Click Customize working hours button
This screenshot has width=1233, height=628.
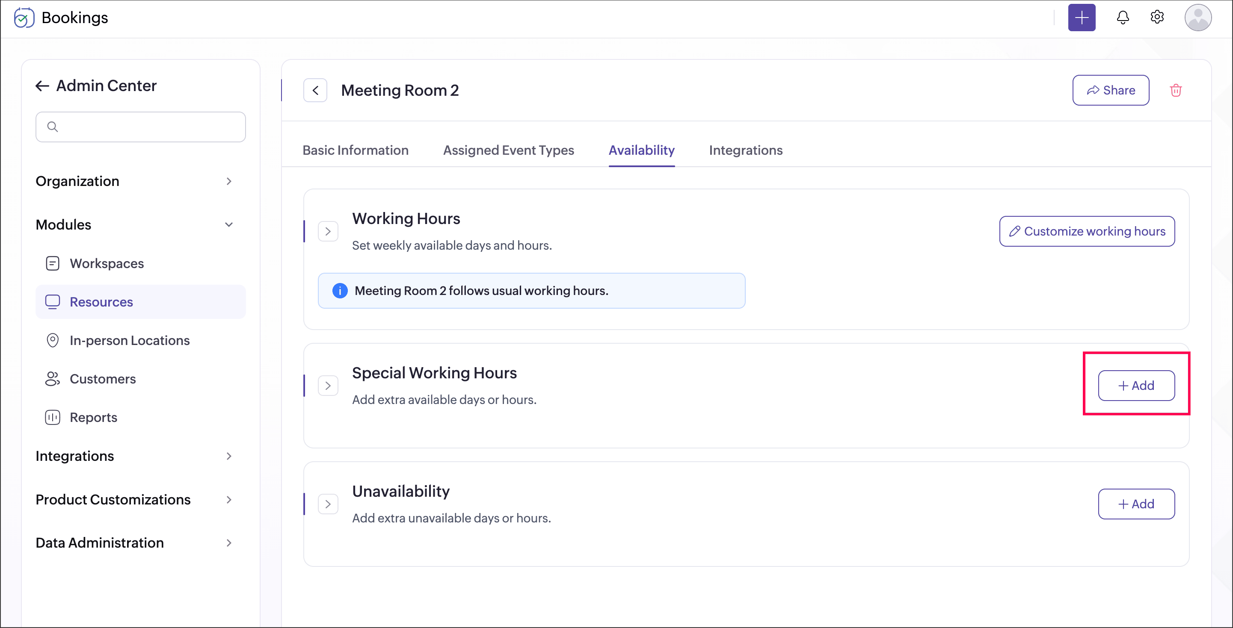(x=1087, y=232)
